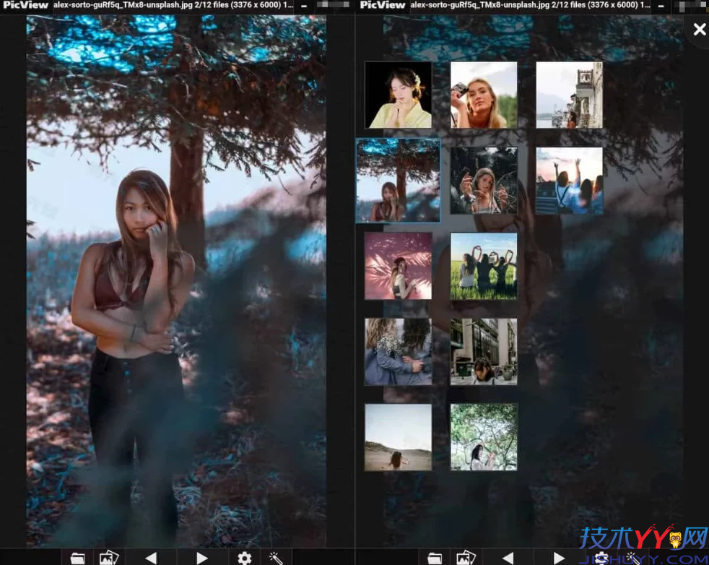Close the thumbnail gallery panel
Viewport: 709px width, 565px height.
(x=697, y=29)
